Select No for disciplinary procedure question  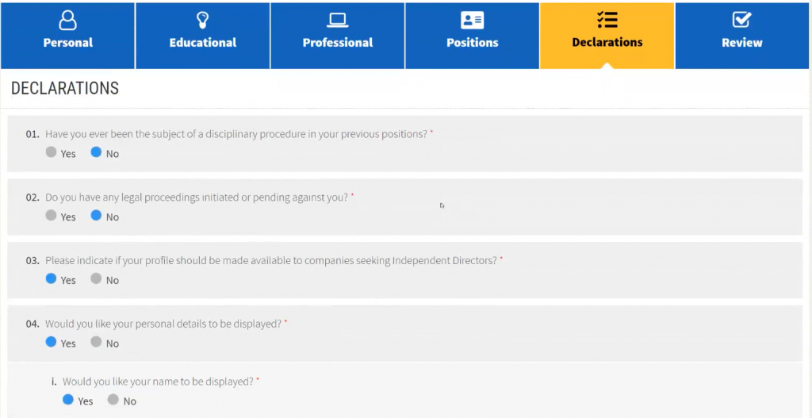pos(96,152)
